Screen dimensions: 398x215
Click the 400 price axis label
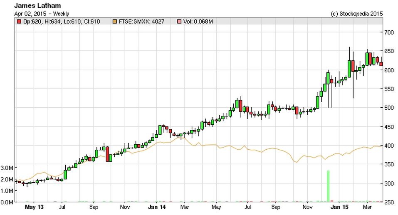click(389, 146)
